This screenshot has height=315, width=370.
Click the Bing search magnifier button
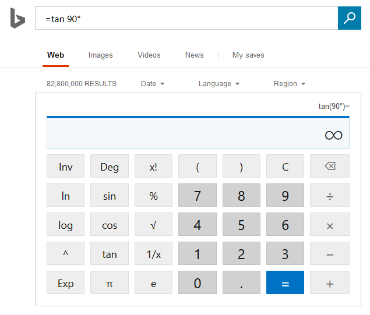(x=350, y=18)
